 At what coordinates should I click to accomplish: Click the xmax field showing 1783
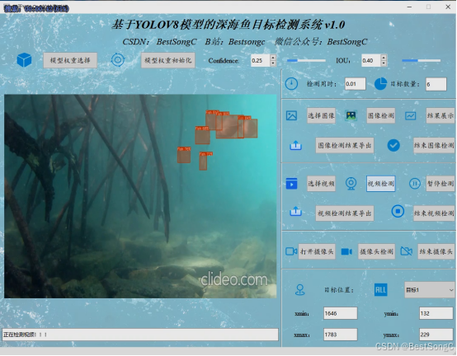click(x=341, y=335)
